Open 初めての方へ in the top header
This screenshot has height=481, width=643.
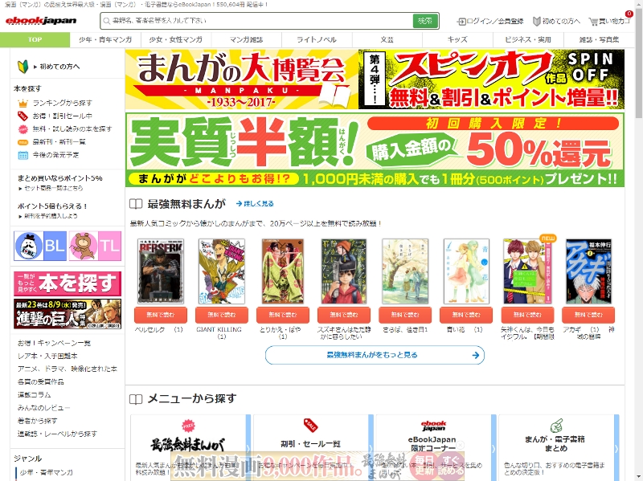[556, 22]
